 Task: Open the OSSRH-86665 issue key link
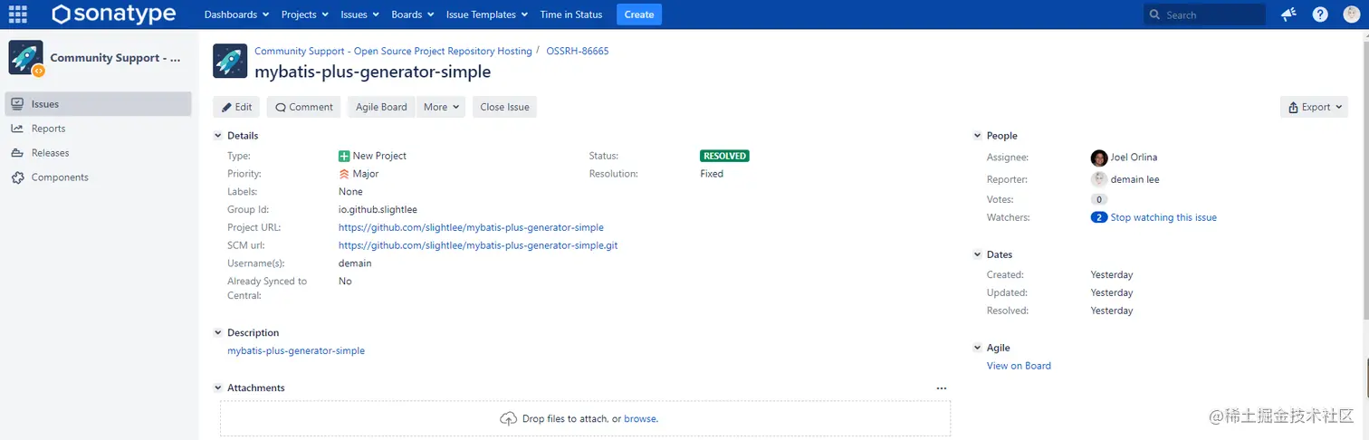coord(578,52)
